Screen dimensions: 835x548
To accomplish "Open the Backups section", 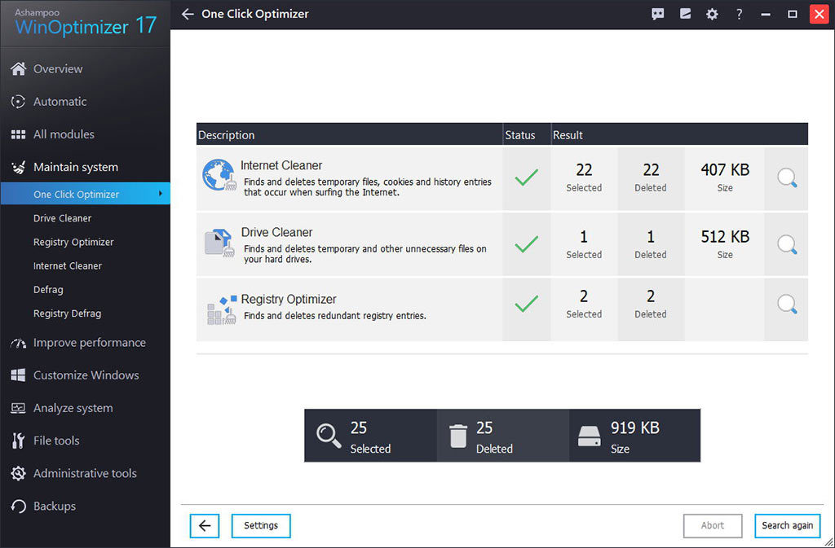I will point(54,506).
